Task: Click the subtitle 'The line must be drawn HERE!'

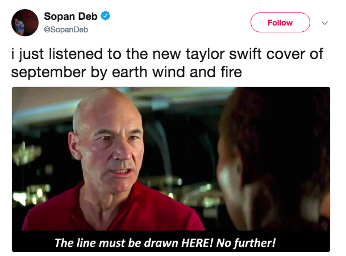Action: (x=134, y=243)
